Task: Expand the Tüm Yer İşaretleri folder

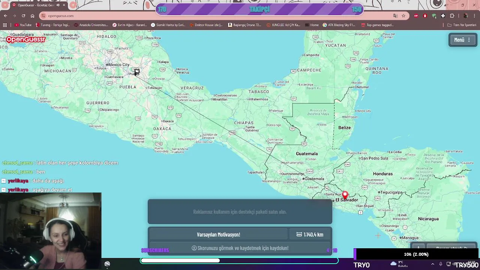Action: coord(462,25)
